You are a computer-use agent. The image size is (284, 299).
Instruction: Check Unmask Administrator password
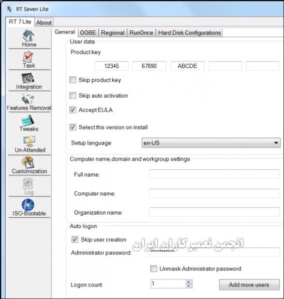click(154, 269)
